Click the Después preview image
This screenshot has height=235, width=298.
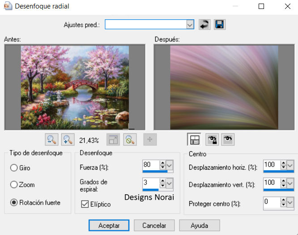click(x=224, y=87)
